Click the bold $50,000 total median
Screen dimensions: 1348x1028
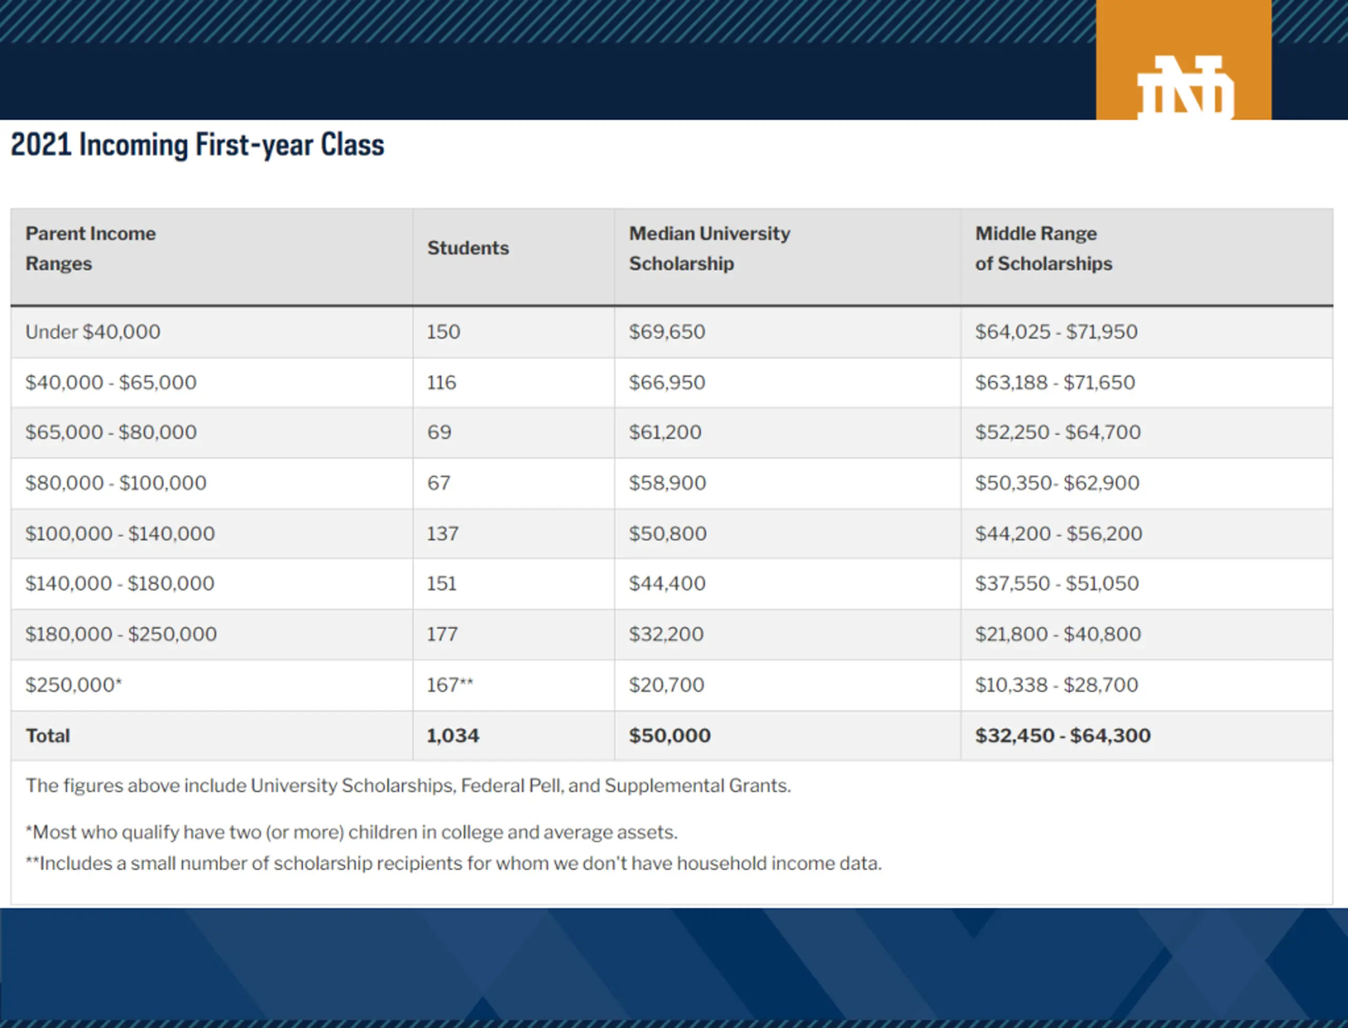(670, 736)
